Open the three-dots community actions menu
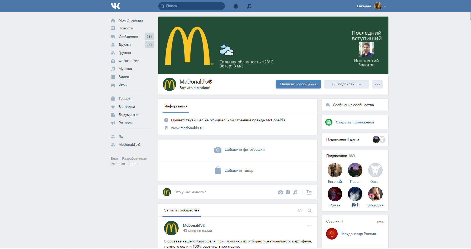 tap(377, 84)
